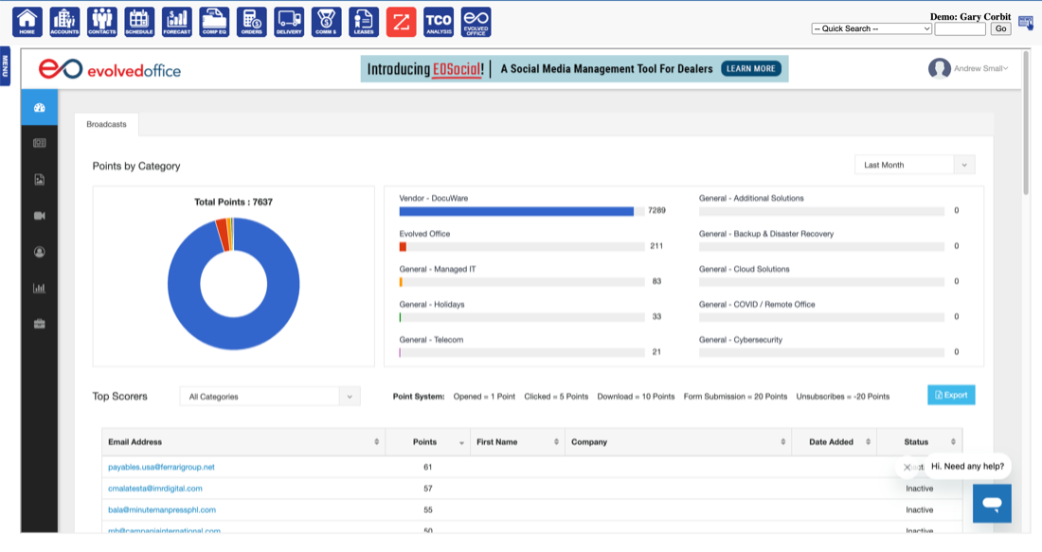The image size is (1042, 552).
Task: Open the payables.usa@ferrarigroup.net email link
Action: [161, 467]
